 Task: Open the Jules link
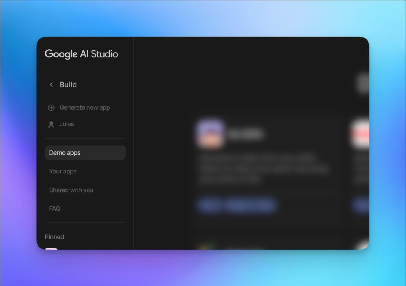point(67,124)
